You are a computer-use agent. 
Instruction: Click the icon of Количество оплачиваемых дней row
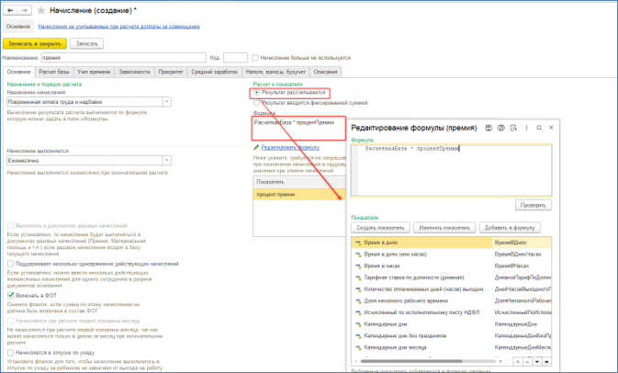pyautogui.click(x=358, y=289)
